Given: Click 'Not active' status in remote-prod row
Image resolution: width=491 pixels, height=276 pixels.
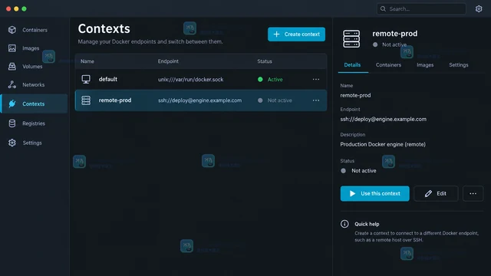Looking at the screenshot, I should 279,100.
